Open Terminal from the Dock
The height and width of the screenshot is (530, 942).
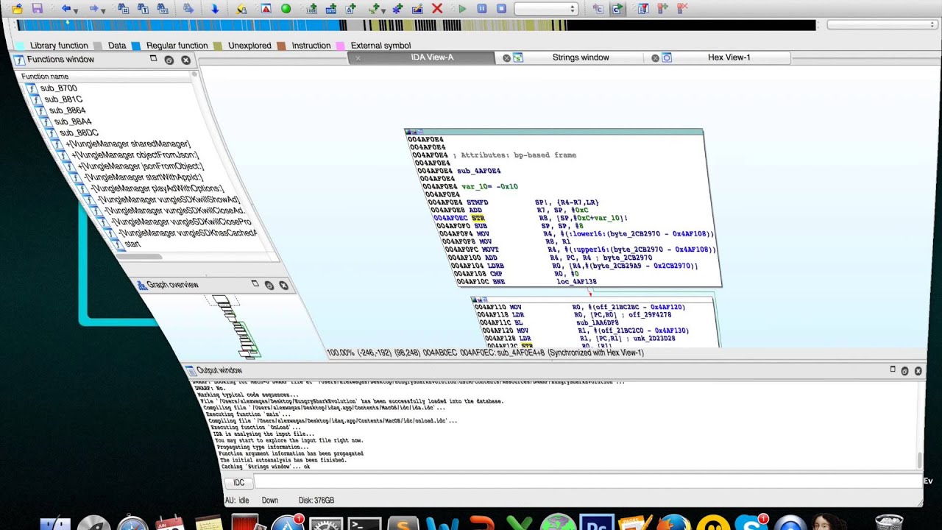click(x=364, y=523)
